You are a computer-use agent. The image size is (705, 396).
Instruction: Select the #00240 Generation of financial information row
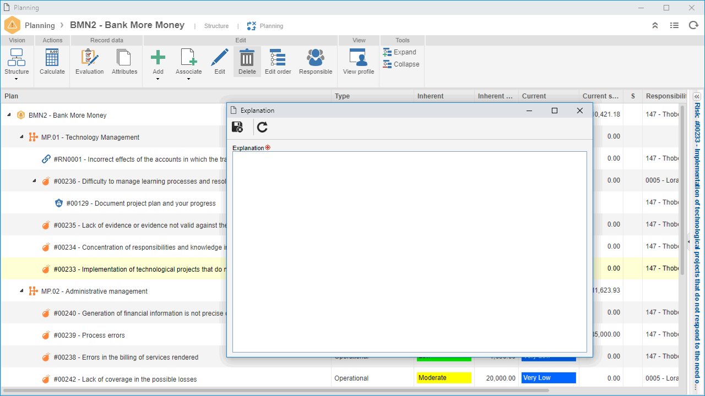[x=114, y=313]
